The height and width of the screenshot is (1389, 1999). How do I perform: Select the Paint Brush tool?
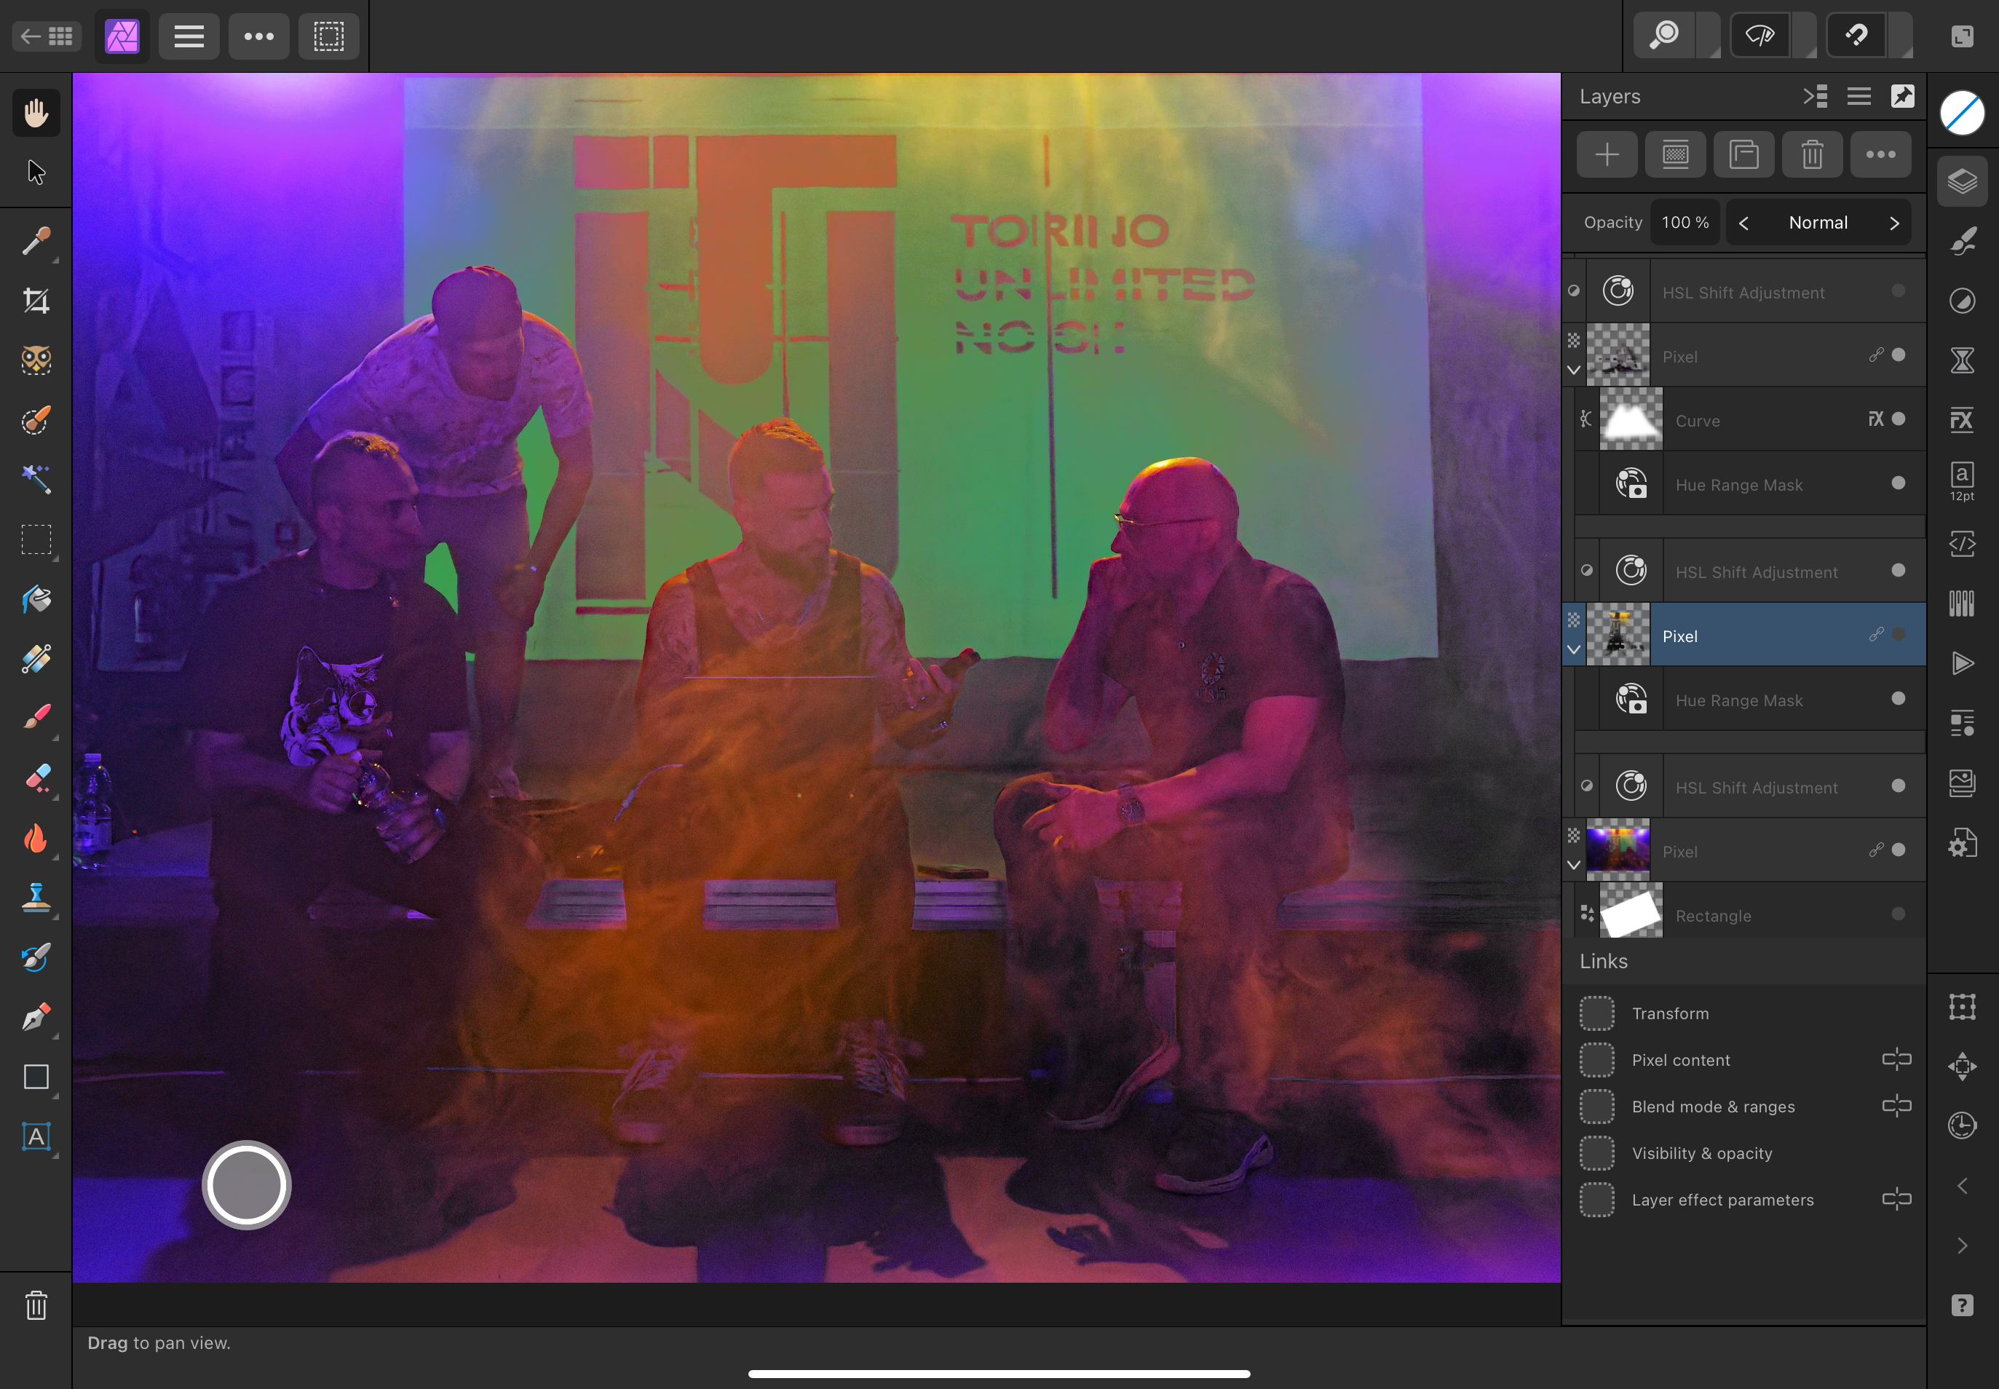(x=36, y=718)
